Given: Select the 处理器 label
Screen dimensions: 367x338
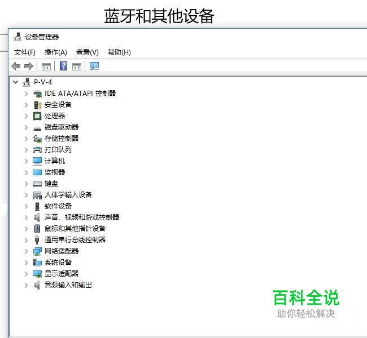Looking at the screenshot, I should (55, 116).
